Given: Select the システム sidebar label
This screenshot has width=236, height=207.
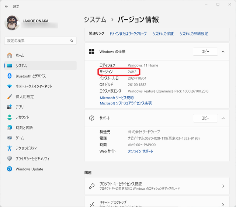Looking at the screenshot, I should point(21,66).
